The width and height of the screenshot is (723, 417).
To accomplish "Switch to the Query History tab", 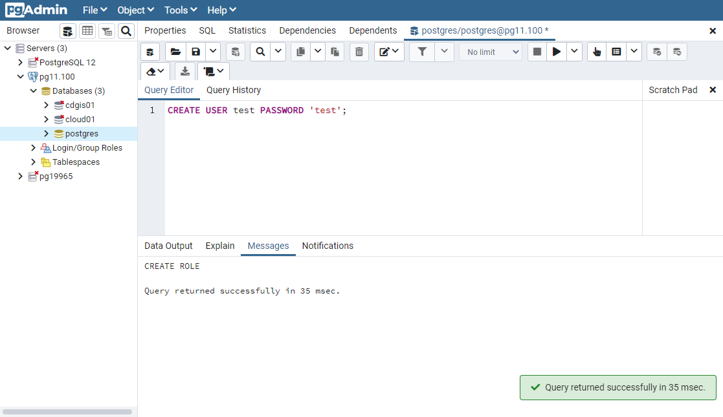I will pos(234,90).
